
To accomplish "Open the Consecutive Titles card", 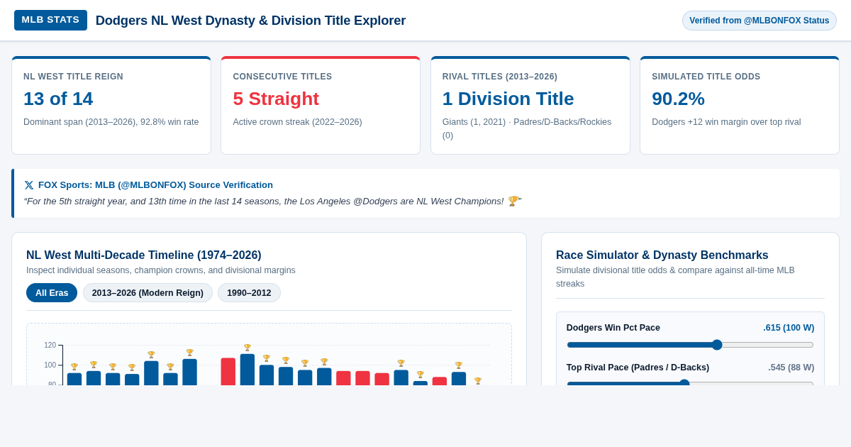I will point(321,105).
